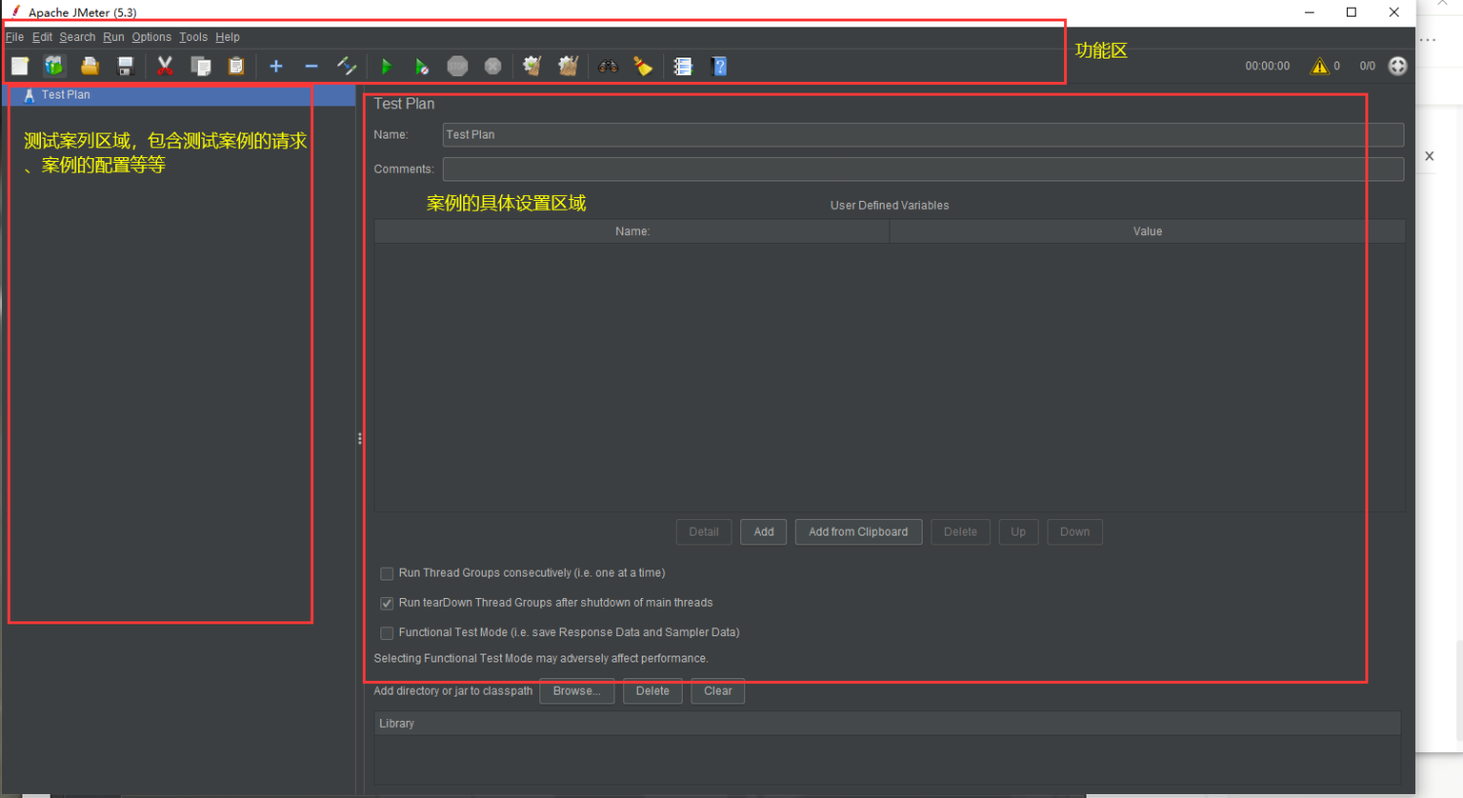The height and width of the screenshot is (798, 1463).
Task: Click the Stop test icon
Action: (457, 66)
